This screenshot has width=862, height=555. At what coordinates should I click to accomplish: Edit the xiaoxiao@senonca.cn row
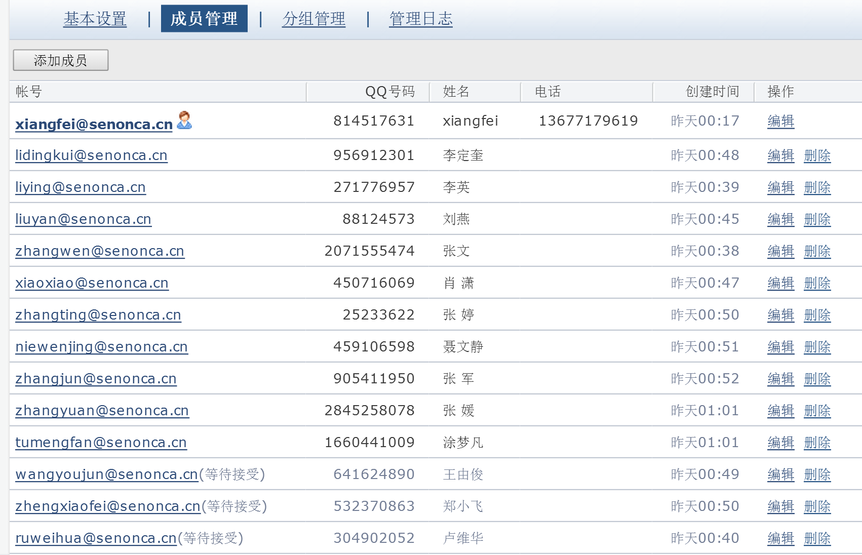(781, 283)
